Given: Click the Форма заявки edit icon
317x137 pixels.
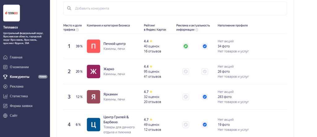Looking at the screenshot, I should pyautogui.click(x=6, y=106).
